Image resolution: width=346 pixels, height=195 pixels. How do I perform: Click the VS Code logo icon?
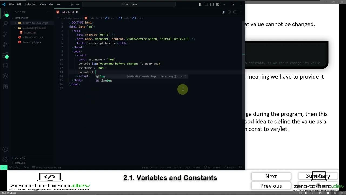4,4
